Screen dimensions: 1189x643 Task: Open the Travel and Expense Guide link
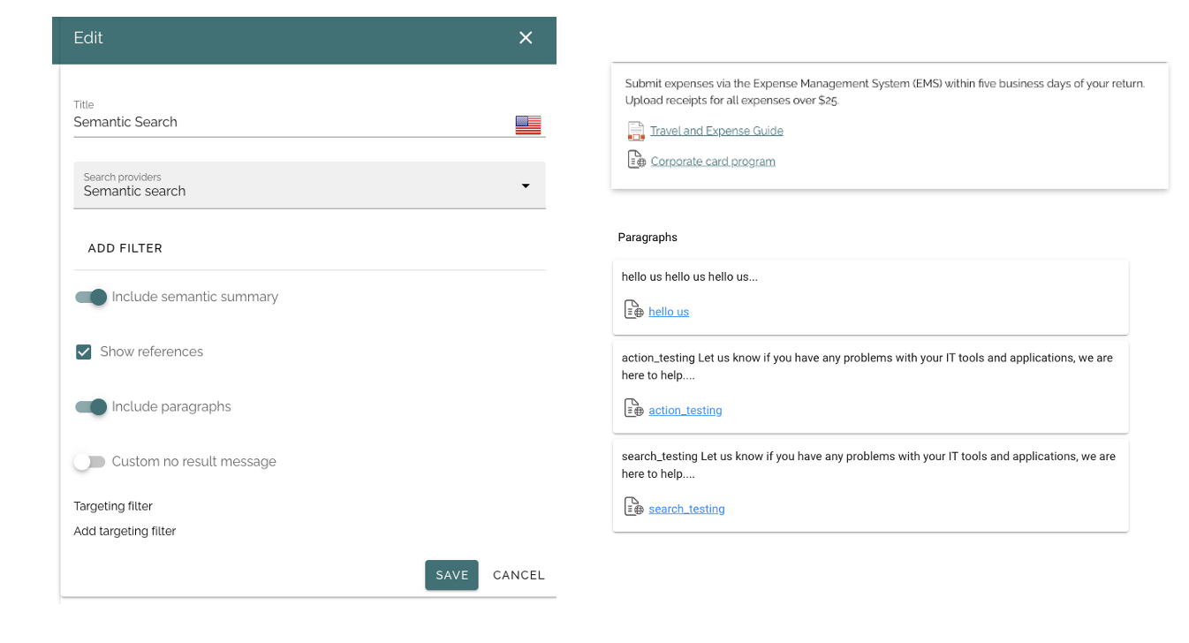716,131
